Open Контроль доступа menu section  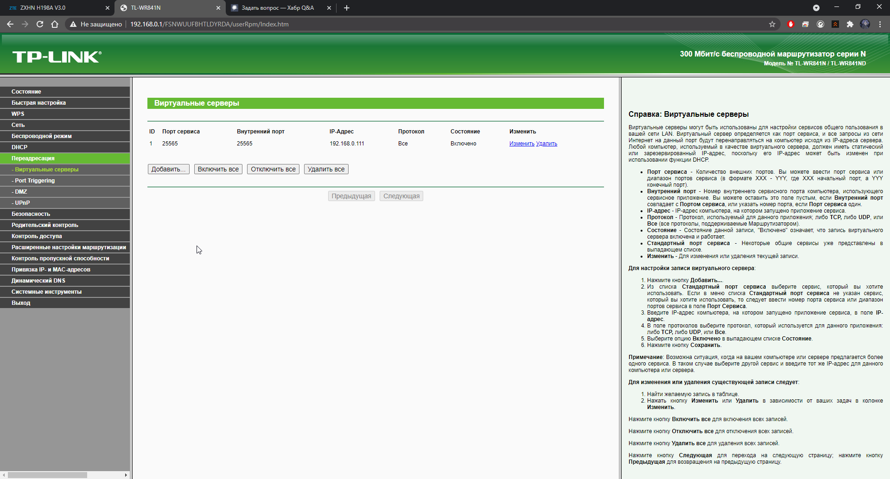pos(65,236)
